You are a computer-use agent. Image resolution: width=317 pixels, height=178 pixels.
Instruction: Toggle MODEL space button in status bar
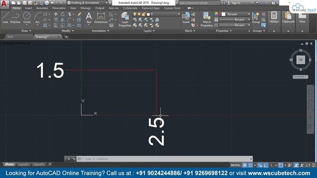pyautogui.click(x=236, y=165)
